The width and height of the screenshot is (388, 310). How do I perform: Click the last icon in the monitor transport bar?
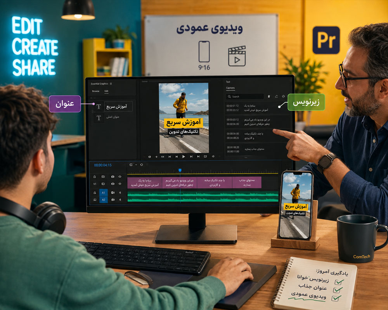[213, 157]
